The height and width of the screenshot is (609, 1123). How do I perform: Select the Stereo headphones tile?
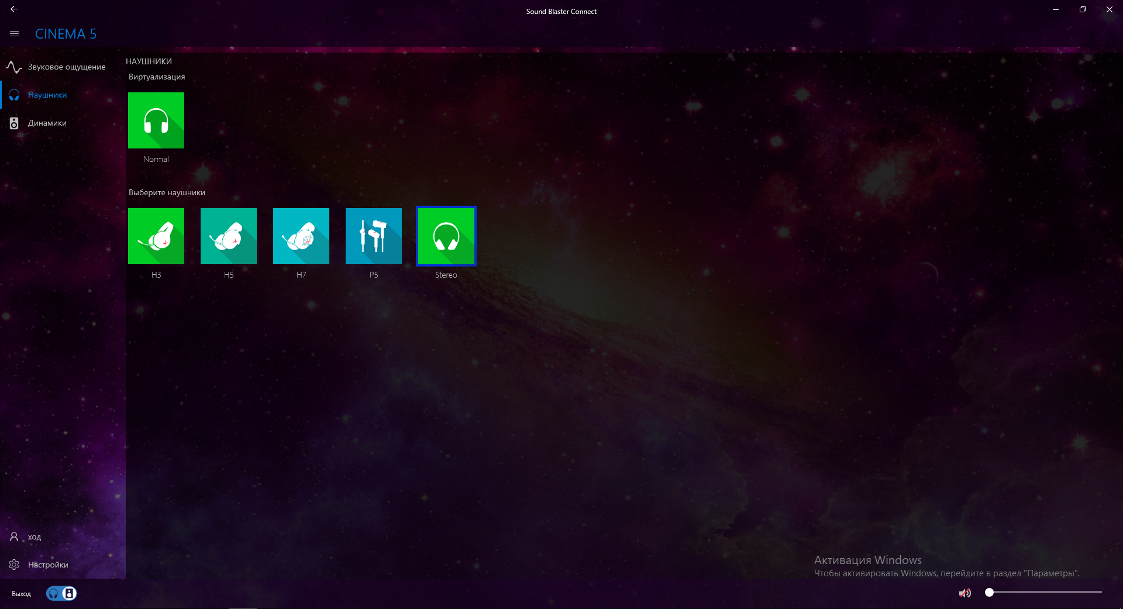point(446,236)
